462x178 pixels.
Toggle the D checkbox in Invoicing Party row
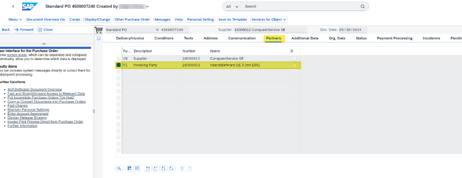point(295,65)
